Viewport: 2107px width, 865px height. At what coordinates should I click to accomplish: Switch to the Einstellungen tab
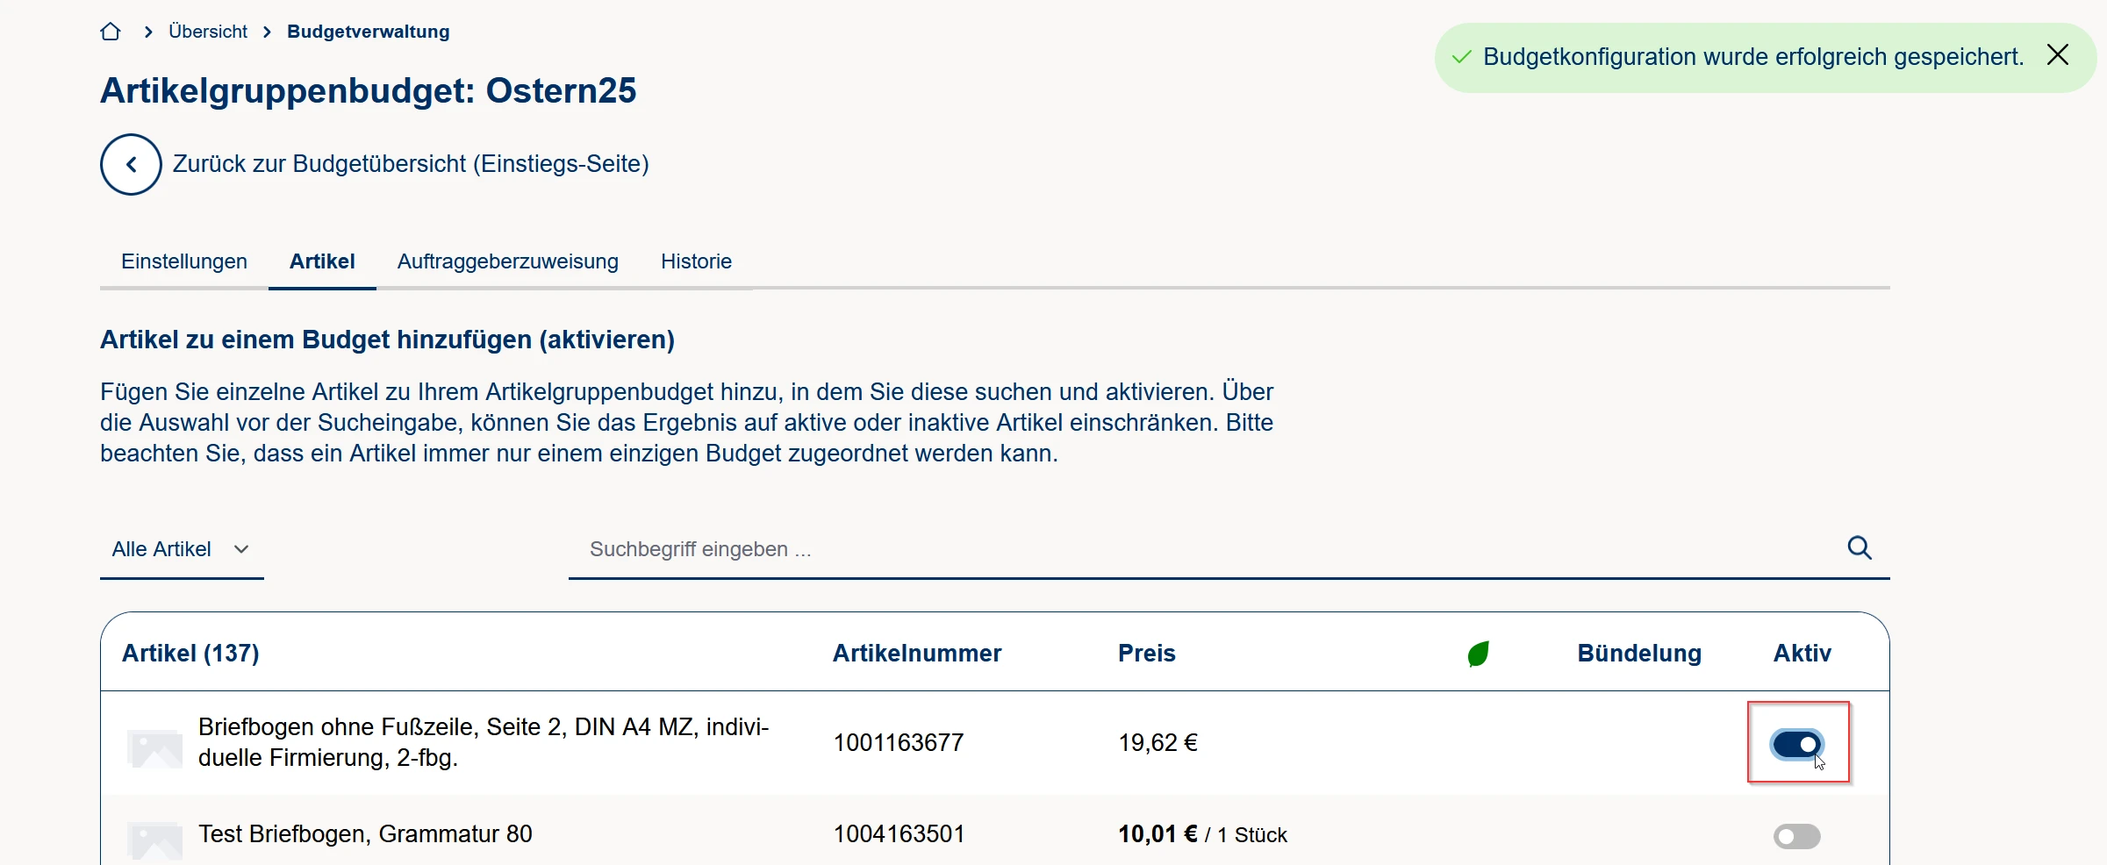[x=184, y=261]
